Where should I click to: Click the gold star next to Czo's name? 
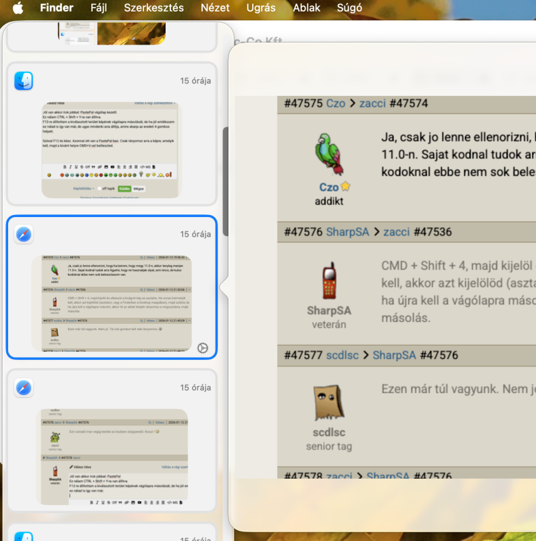tap(345, 187)
